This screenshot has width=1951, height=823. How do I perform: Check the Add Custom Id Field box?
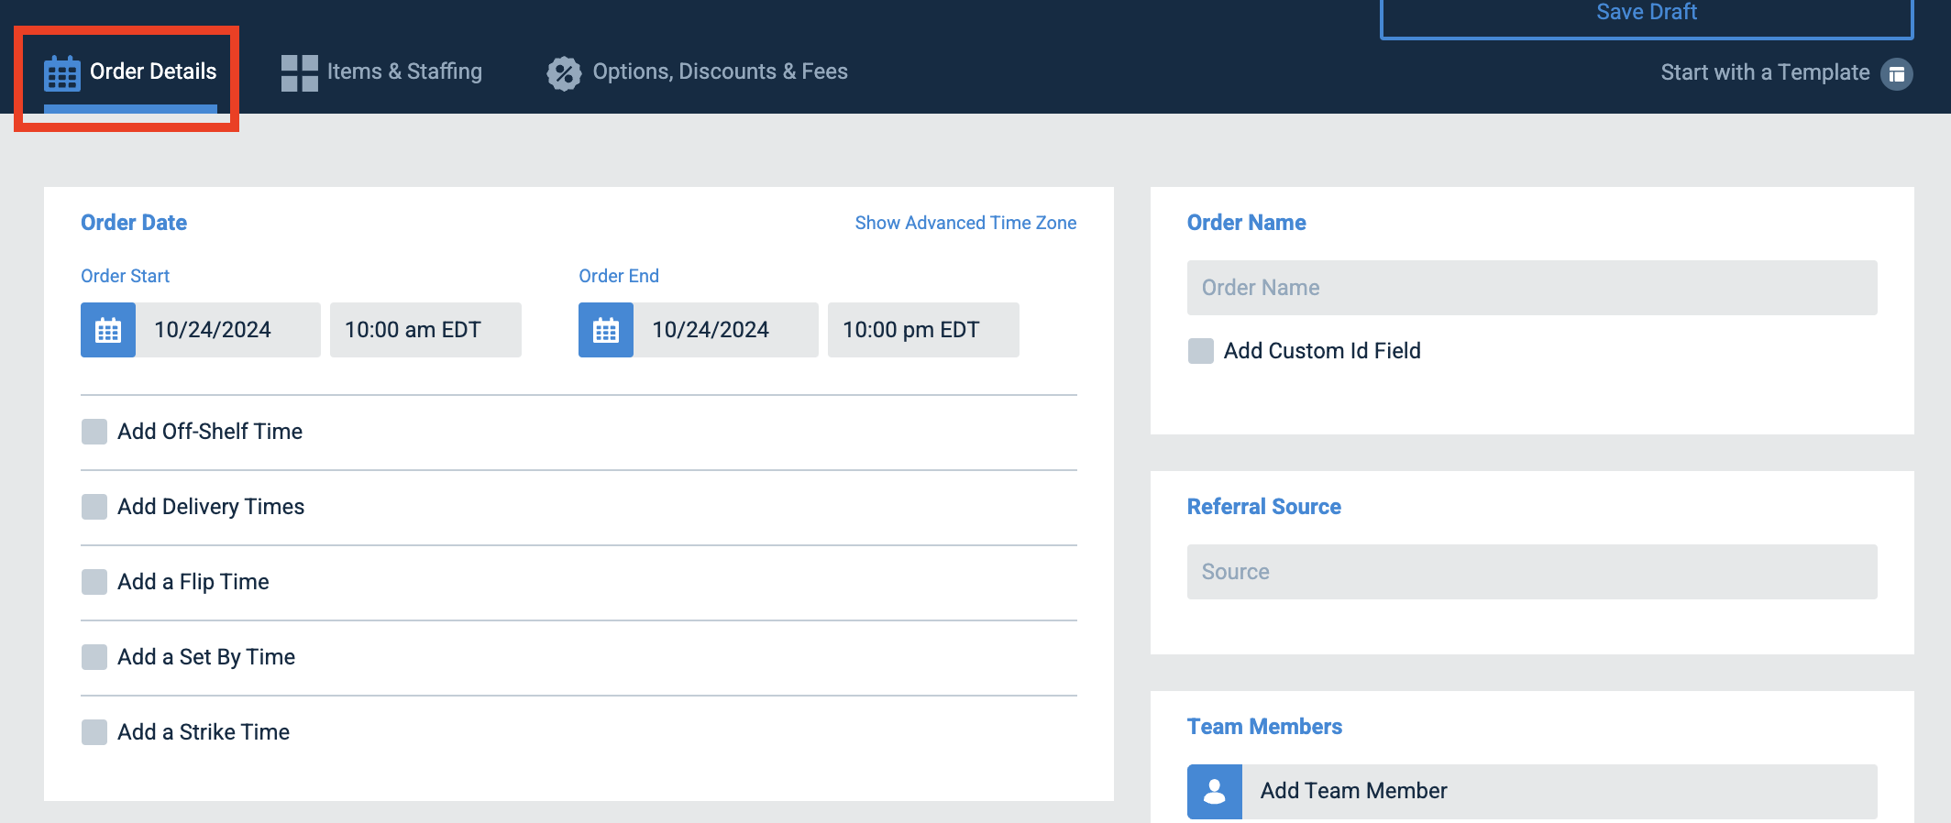[1201, 351]
